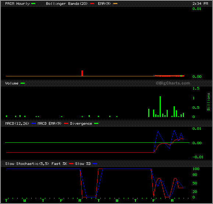The height and width of the screenshot is (204, 213).
Task: Click the stochastic 100 axis value
Action: pyautogui.click(x=196, y=169)
